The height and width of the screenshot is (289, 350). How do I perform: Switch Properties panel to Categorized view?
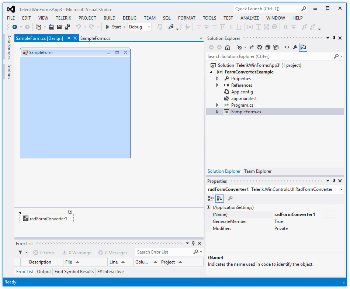pyautogui.click(x=210, y=198)
